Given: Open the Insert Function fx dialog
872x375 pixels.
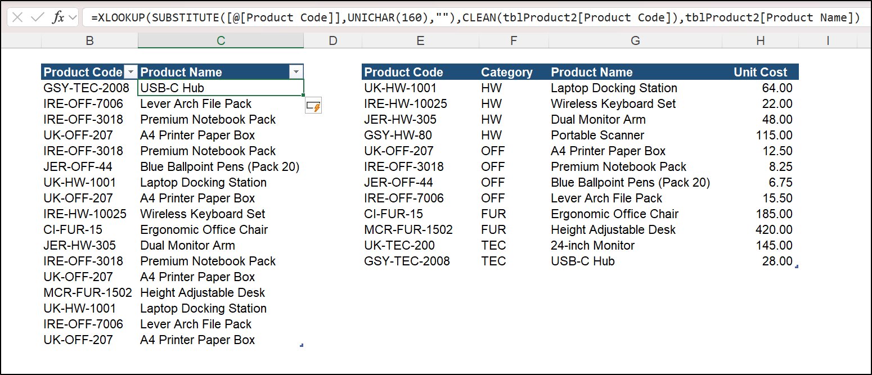Looking at the screenshot, I should coord(58,17).
